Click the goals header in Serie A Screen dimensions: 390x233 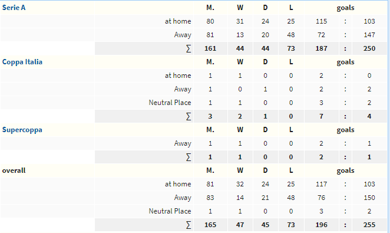point(345,8)
